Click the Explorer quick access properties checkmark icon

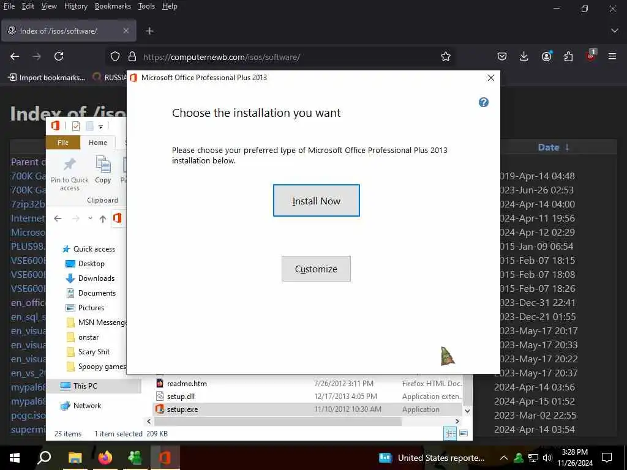(x=75, y=126)
